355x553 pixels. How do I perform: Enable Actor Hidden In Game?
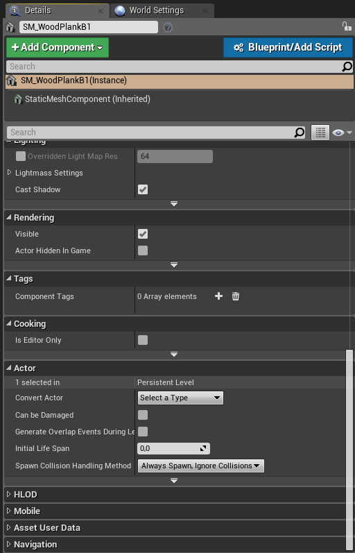point(143,250)
